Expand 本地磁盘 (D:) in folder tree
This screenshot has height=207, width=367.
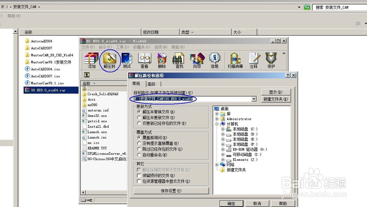coord(223,134)
